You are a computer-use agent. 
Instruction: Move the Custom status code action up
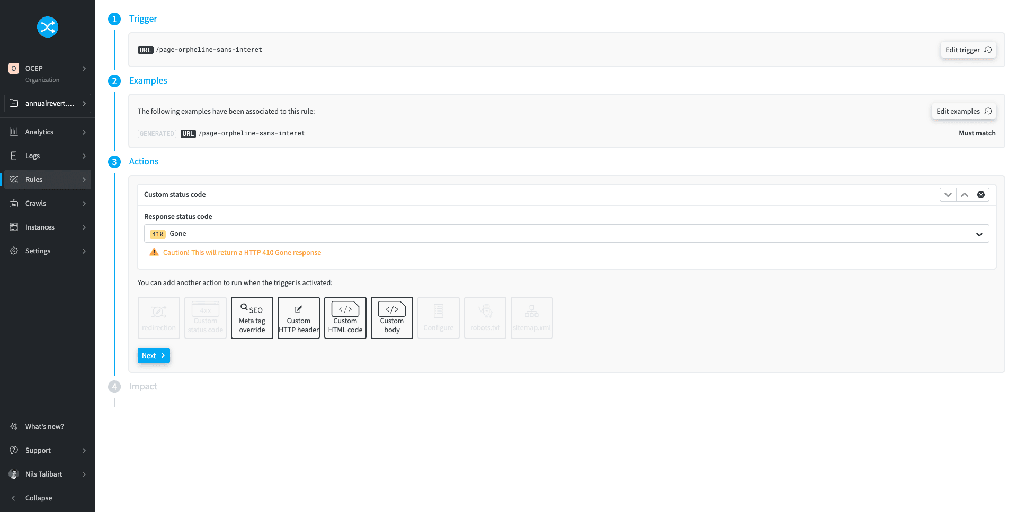coord(965,194)
